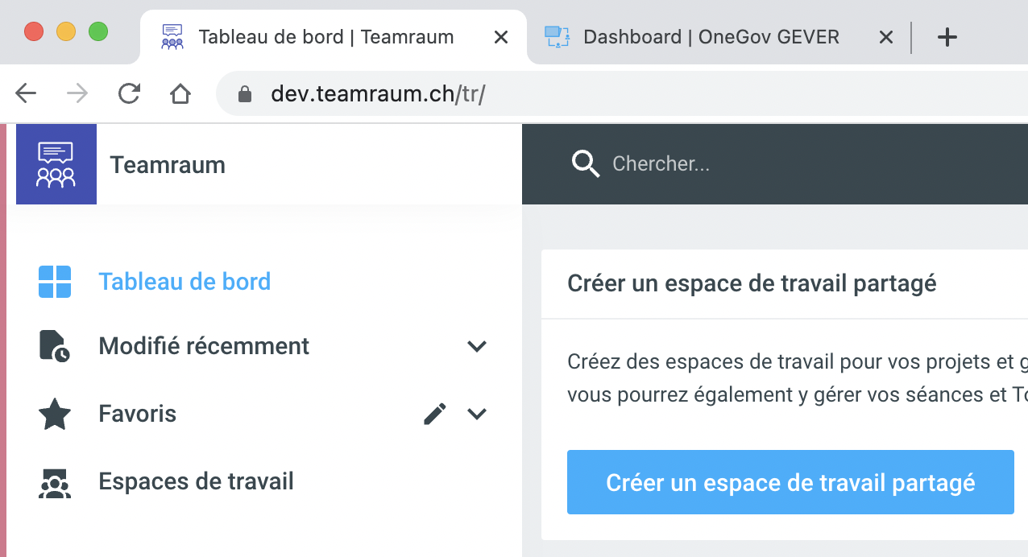This screenshot has height=557, width=1028.
Task: Click the Tableau de bord grid icon
Action: point(55,282)
